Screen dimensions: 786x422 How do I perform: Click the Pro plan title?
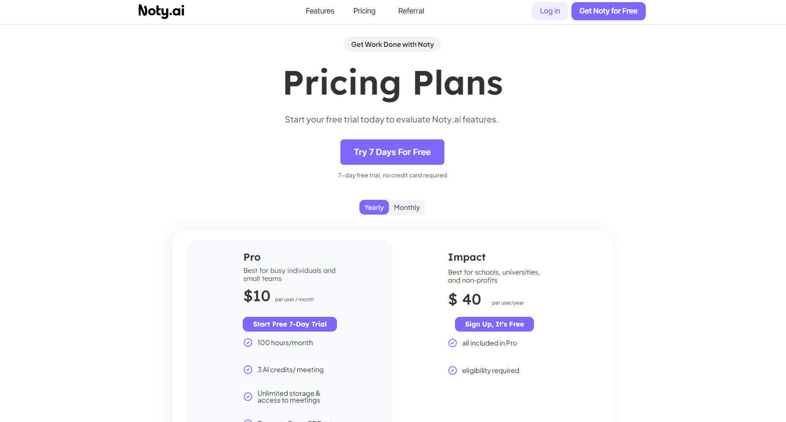pyautogui.click(x=252, y=257)
